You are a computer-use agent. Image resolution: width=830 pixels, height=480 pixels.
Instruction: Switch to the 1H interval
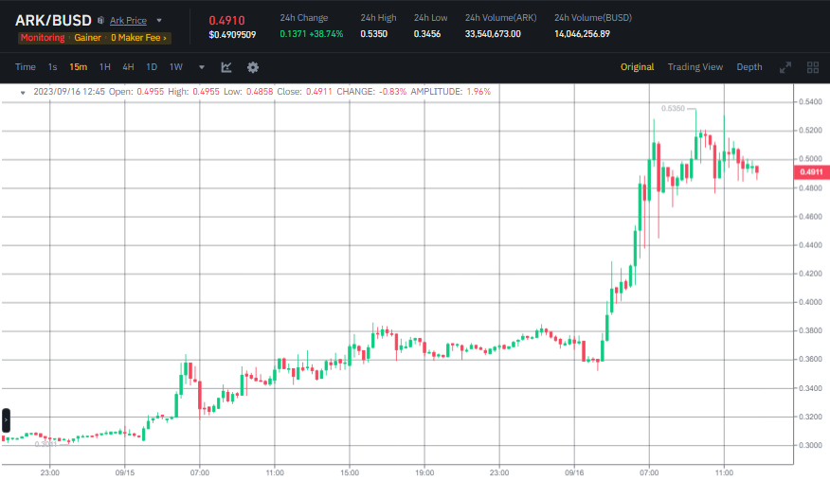point(105,67)
